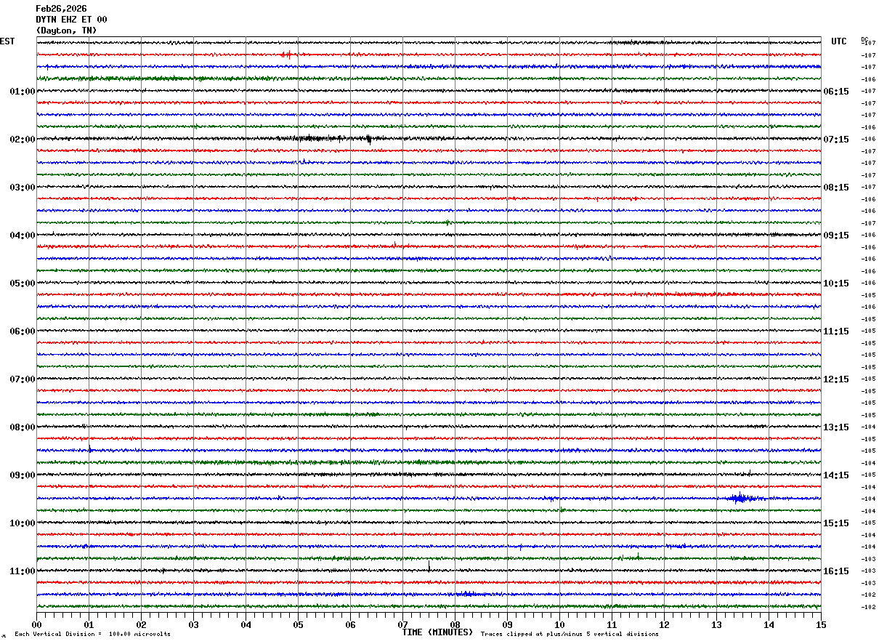This screenshot has height=644, width=879.
Task: Click the TIME (MINUTES) axis title
Action: [437, 632]
